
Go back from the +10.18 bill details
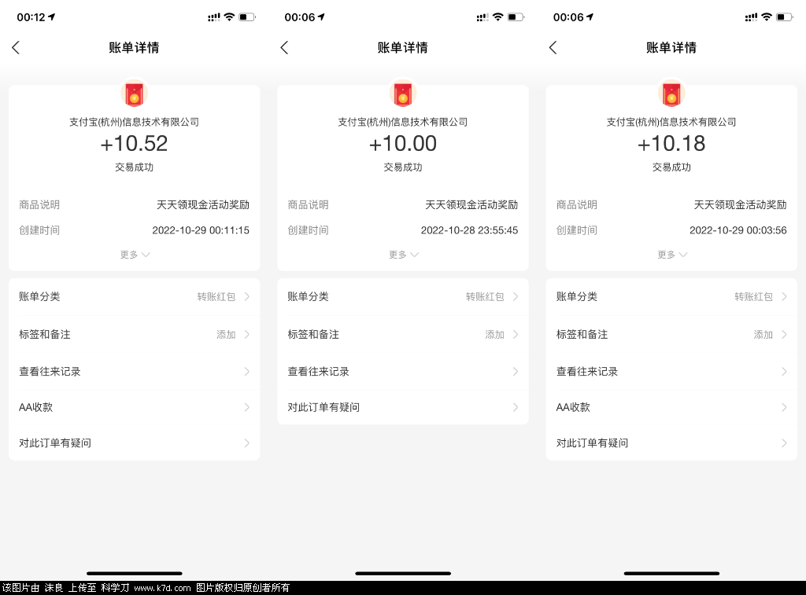point(553,48)
